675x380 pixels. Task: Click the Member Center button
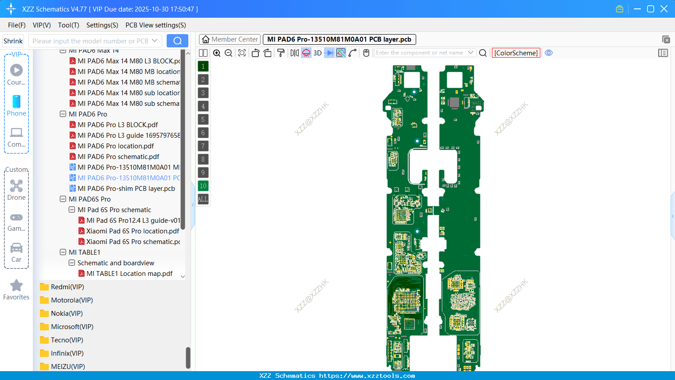point(229,39)
